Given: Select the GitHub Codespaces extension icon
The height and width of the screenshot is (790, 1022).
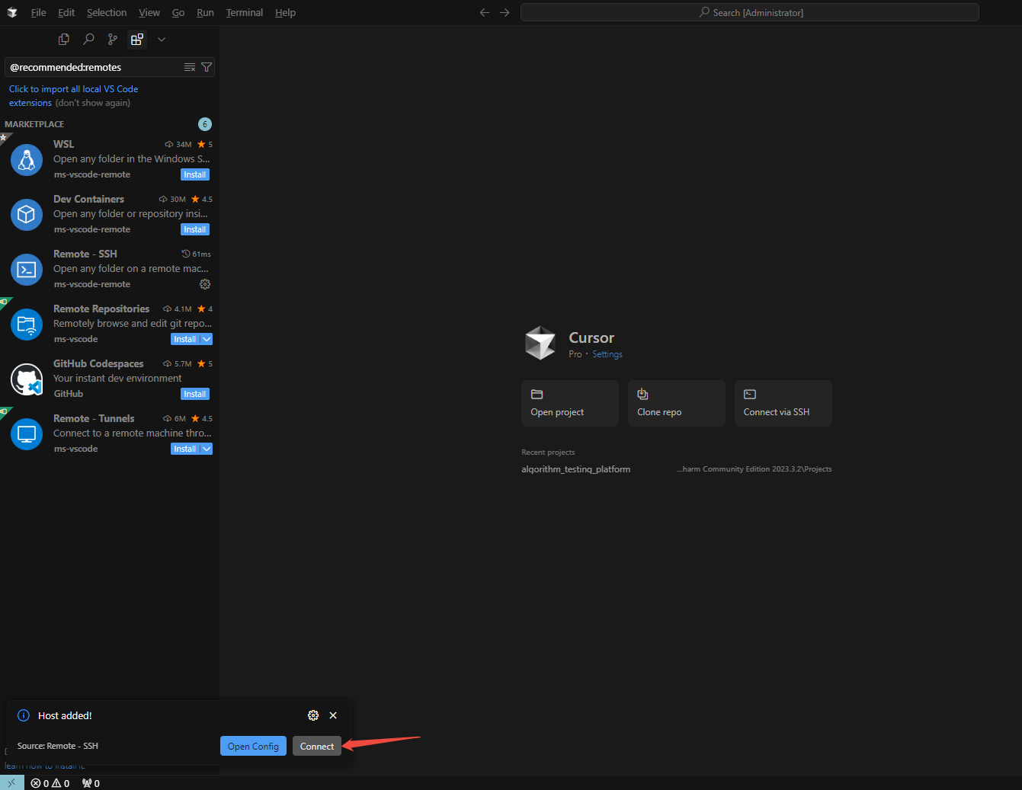Looking at the screenshot, I should [27, 379].
